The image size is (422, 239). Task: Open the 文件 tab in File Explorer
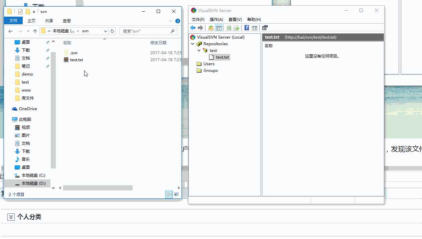pyautogui.click(x=13, y=21)
